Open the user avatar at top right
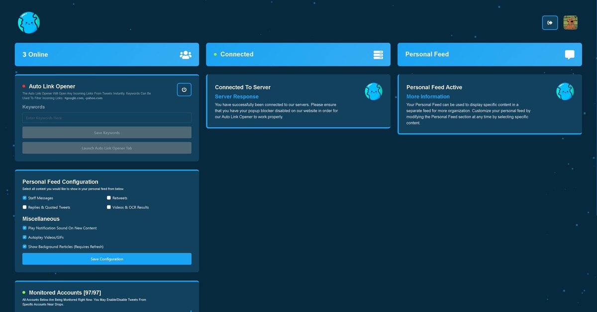This screenshot has height=312, width=597. pyautogui.click(x=570, y=22)
